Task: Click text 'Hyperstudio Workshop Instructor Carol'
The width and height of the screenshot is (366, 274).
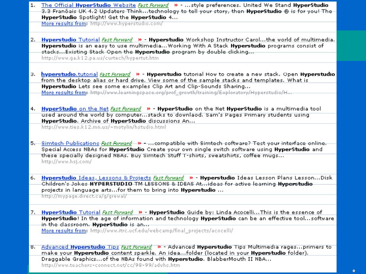Action: pyautogui.click(x=204, y=40)
